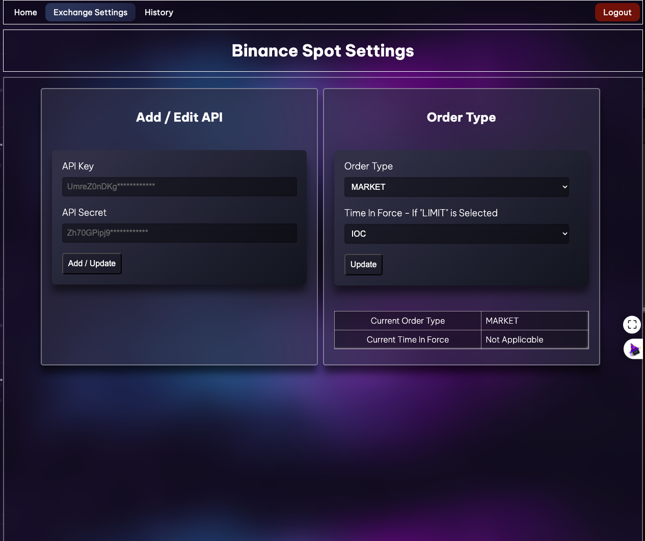Click the Not Applicable table cell
Viewport: 645px width, 541px height.
[514, 339]
